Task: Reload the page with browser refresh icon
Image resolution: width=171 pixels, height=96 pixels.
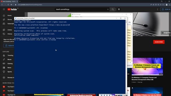Action: 8,5
